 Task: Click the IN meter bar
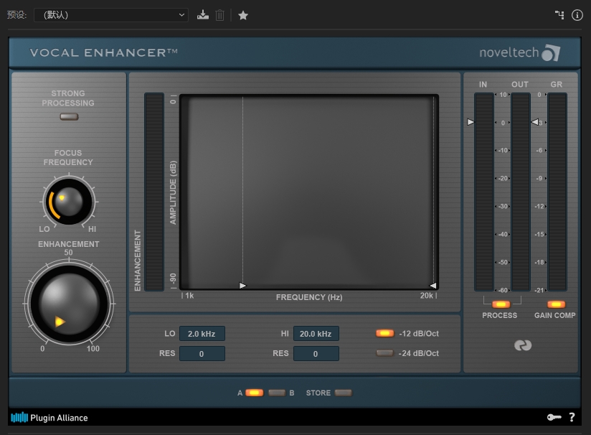[484, 192]
